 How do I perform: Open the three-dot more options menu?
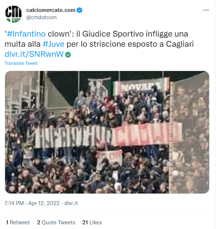(206, 10)
